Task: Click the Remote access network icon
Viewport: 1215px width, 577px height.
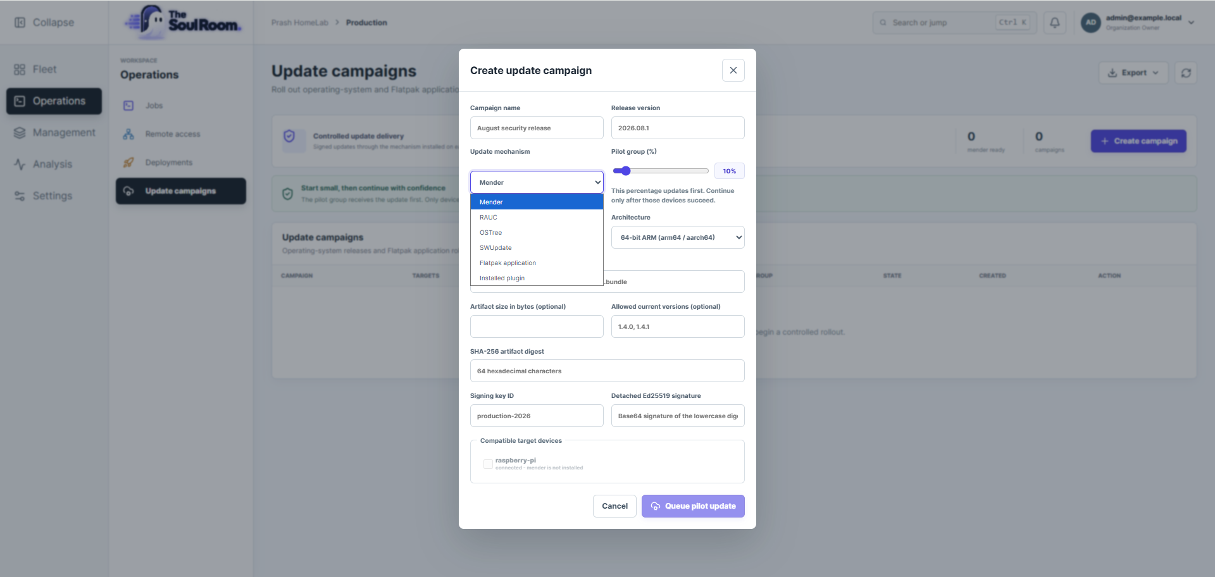Action: pyautogui.click(x=128, y=134)
